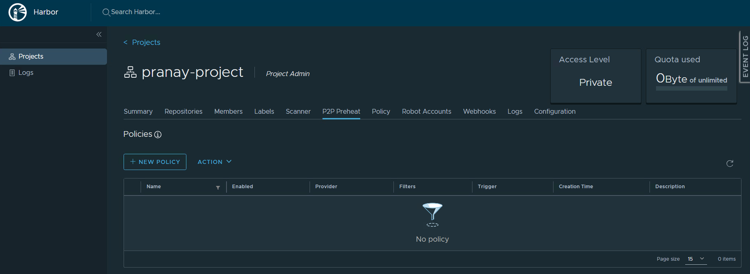Click the Description column header
Image resolution: width=750 pixels, height=274 pixels.
(x=670, y=186)
